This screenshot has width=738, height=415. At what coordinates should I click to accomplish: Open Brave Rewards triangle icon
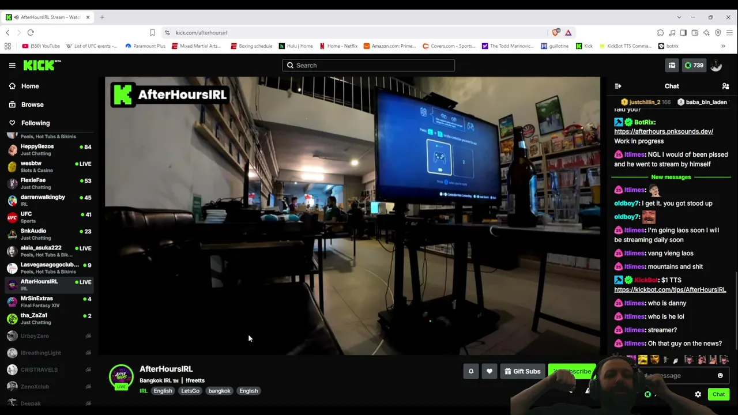pyautogui.click(x=568, y=32)
